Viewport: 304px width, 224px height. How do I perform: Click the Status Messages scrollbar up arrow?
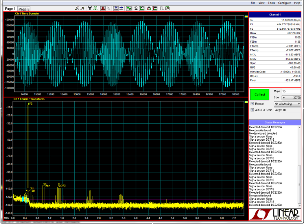[299, 128]
